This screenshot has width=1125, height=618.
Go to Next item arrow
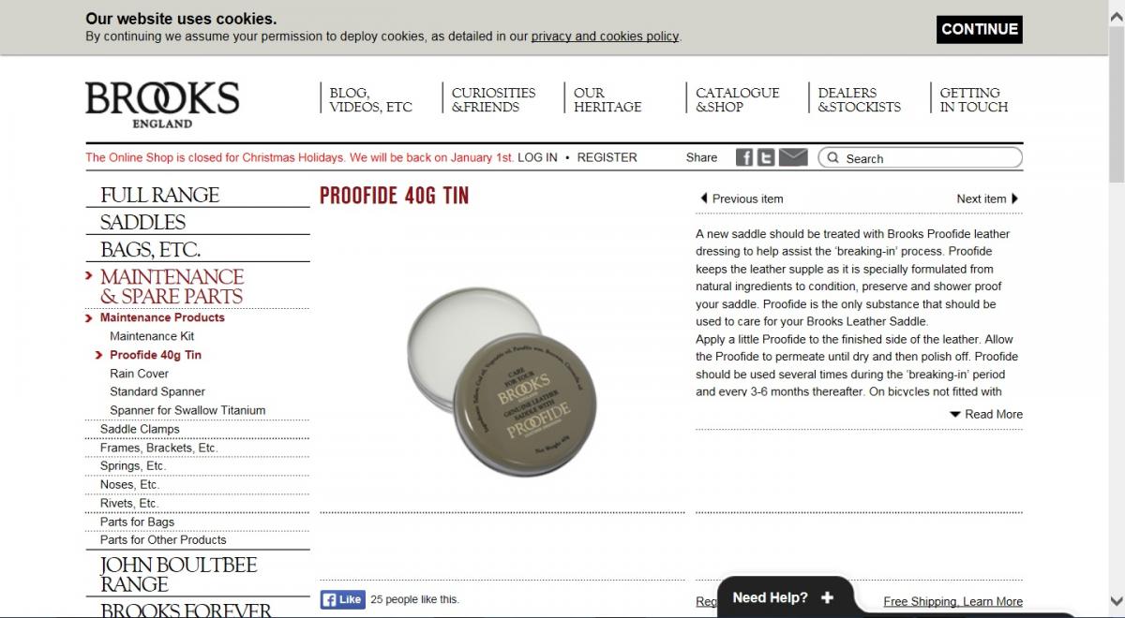(x=1015, y=199)
